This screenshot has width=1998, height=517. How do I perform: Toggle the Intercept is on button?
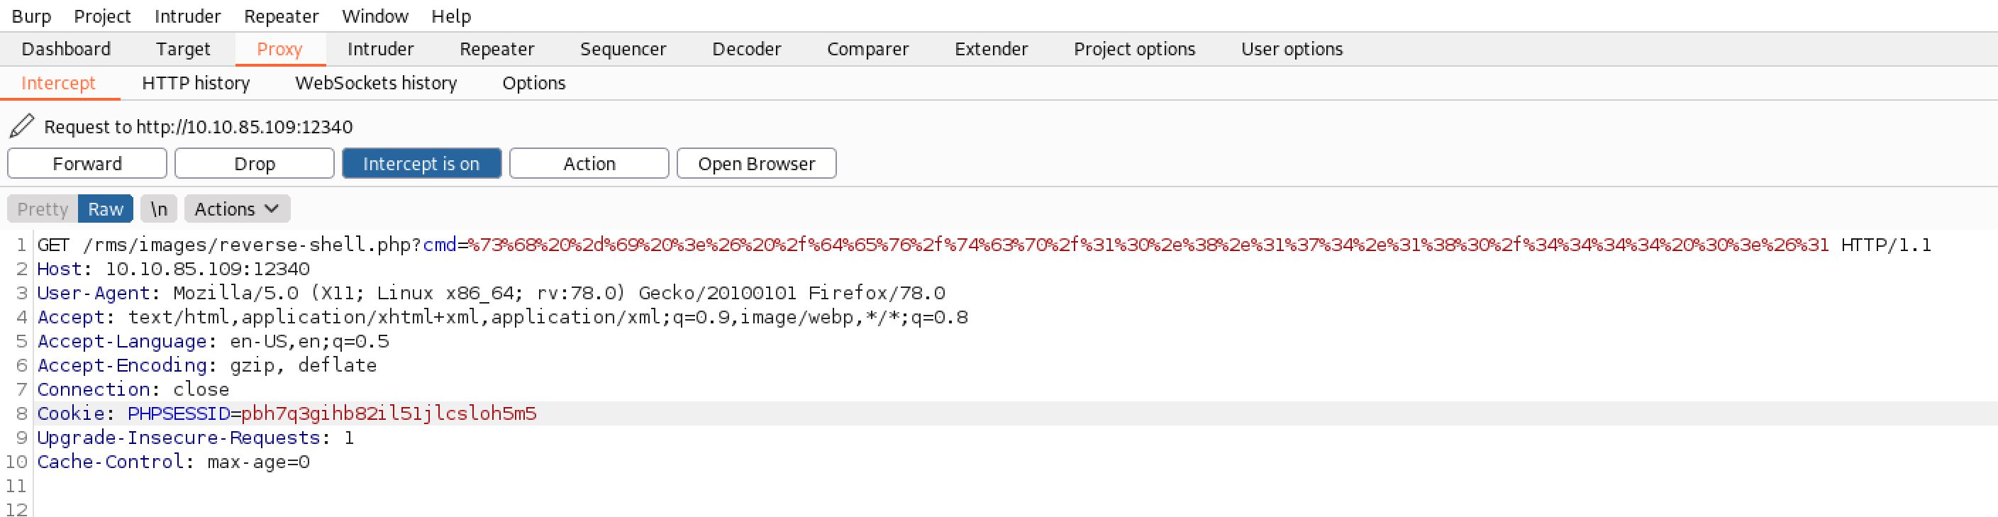(421, 164)
